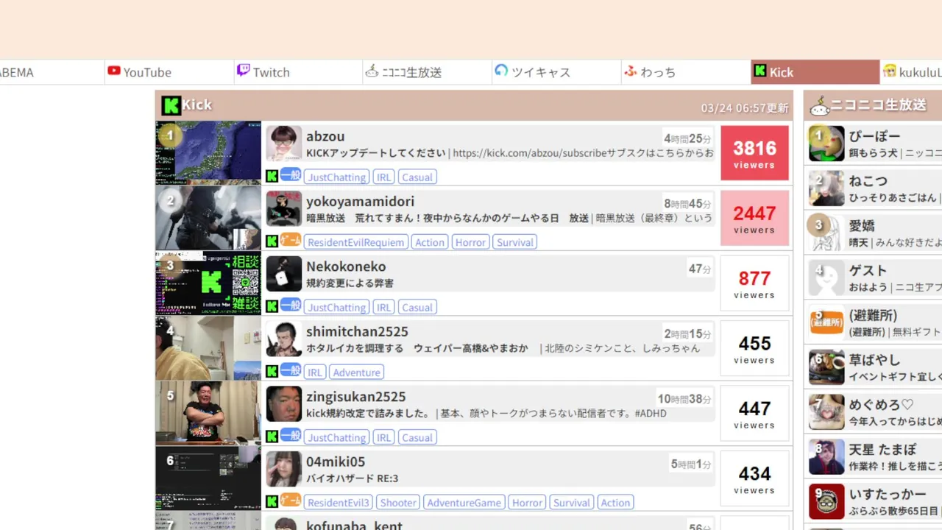Click めぐめろ♡ avatar in Niconico list
The width and height of the screenshot is (942, 530).
826,412
